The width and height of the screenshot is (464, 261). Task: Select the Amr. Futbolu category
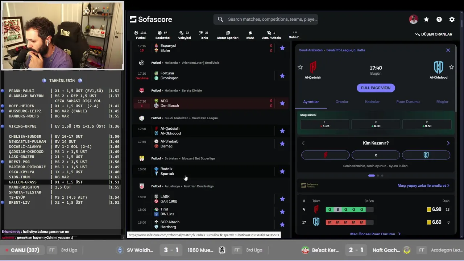[272, 35]
